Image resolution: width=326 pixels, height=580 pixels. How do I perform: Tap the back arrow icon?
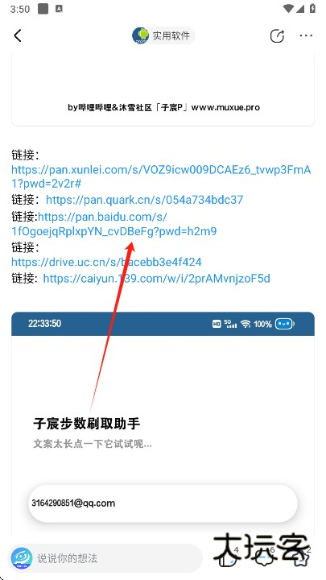pos(18,35)
